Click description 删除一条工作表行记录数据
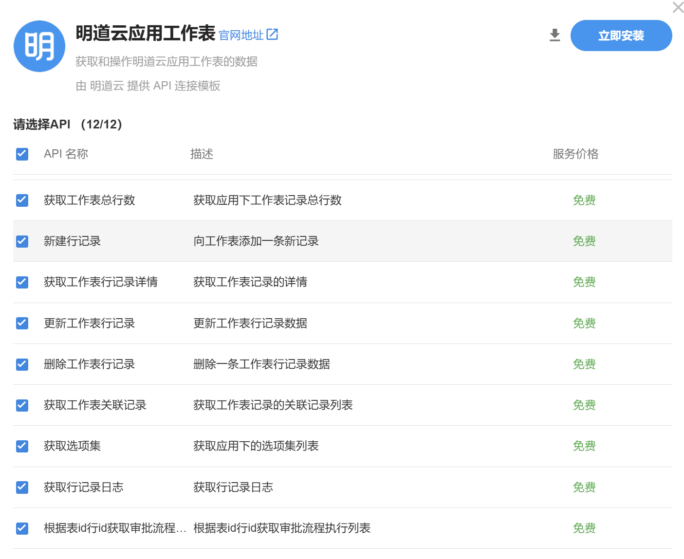 click(x=262, y=364)
